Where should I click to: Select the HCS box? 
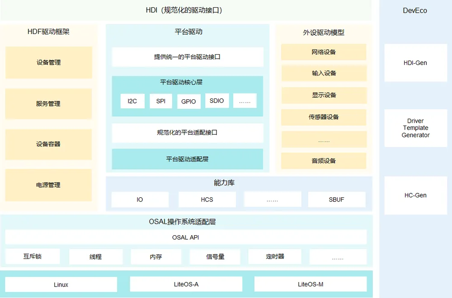coord(207,200)
